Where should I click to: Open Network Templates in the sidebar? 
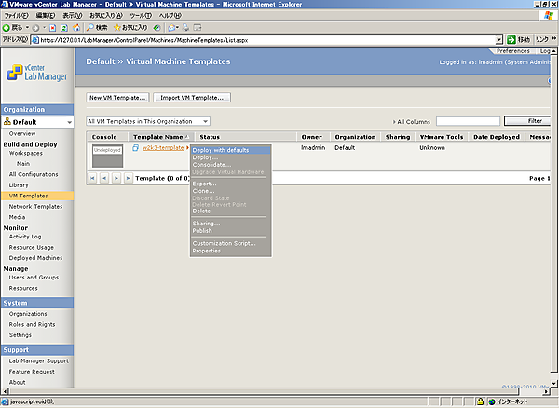35,206
